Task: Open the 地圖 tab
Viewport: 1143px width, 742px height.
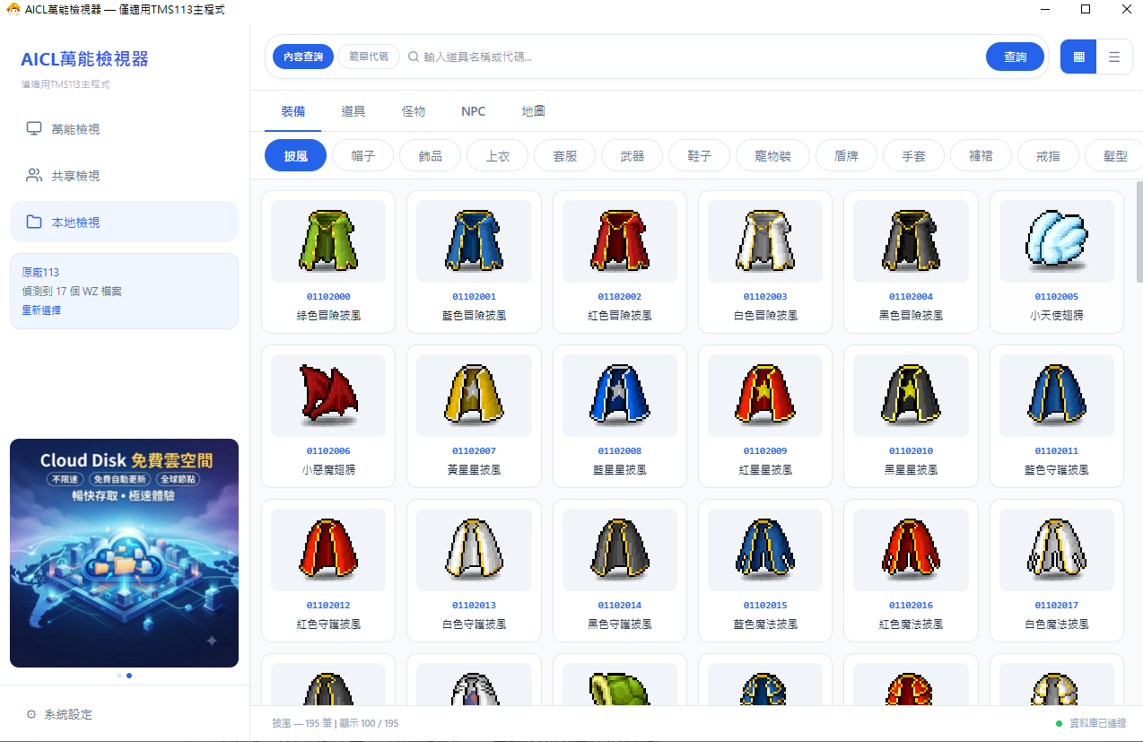Action: point(534,111)
